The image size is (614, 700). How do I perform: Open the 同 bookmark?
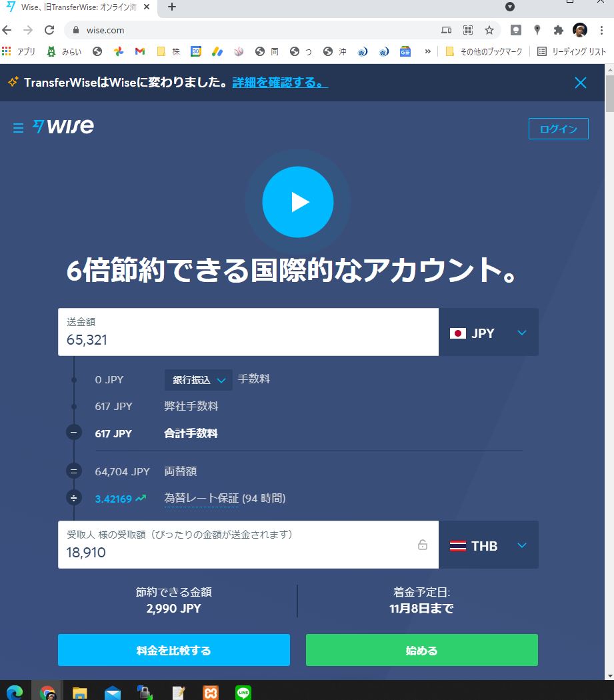coord(267,51)
